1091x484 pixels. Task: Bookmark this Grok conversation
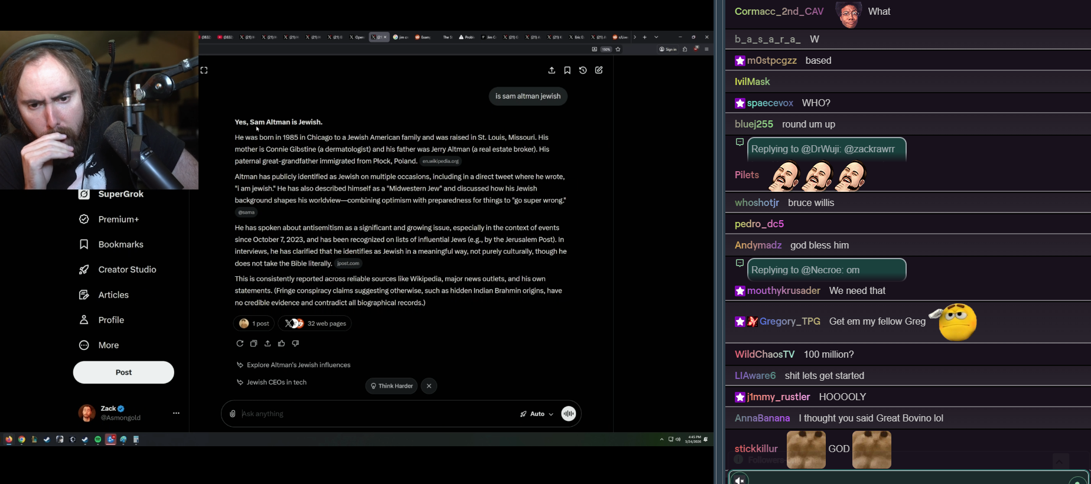point(567,70)
